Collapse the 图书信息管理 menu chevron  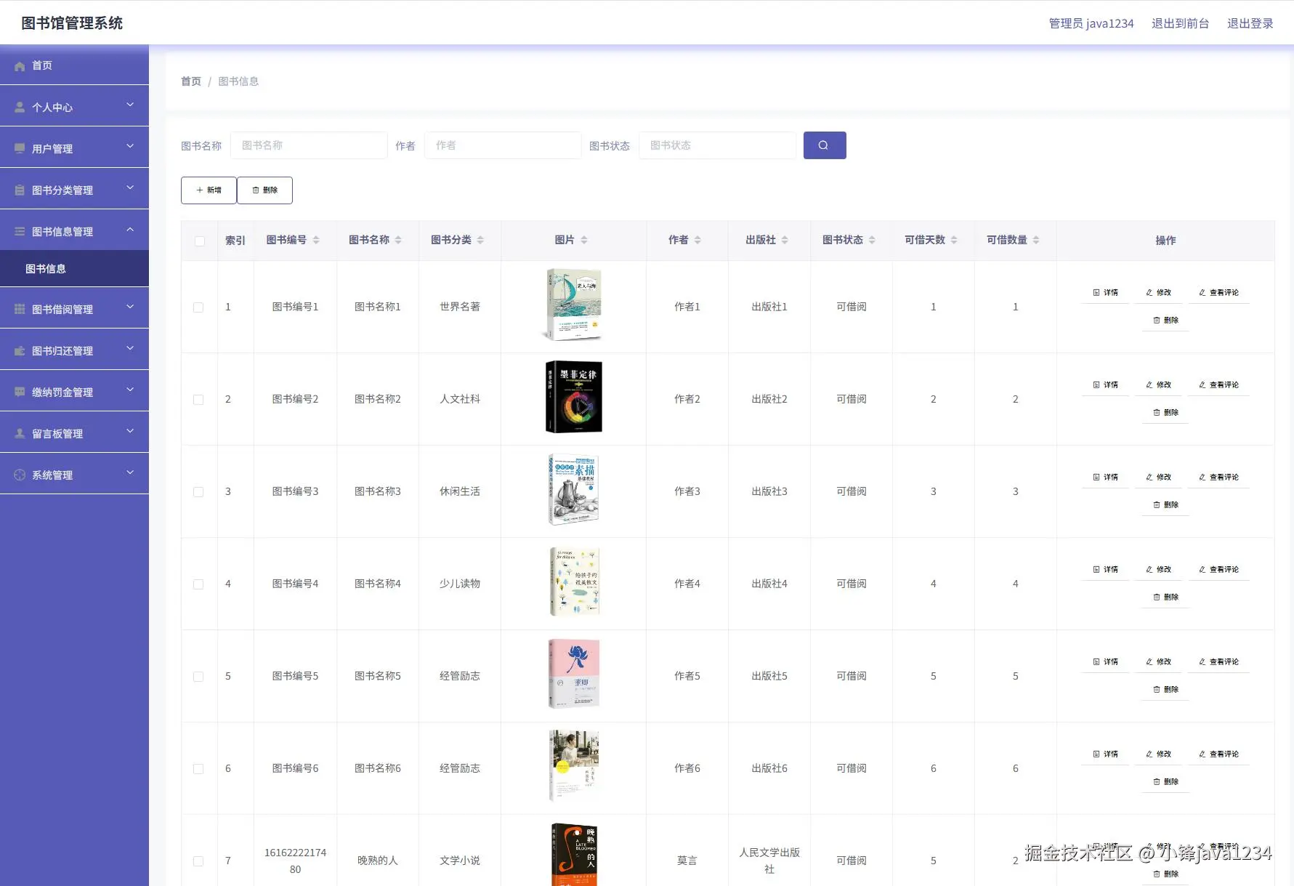click(x=130, y=230)
